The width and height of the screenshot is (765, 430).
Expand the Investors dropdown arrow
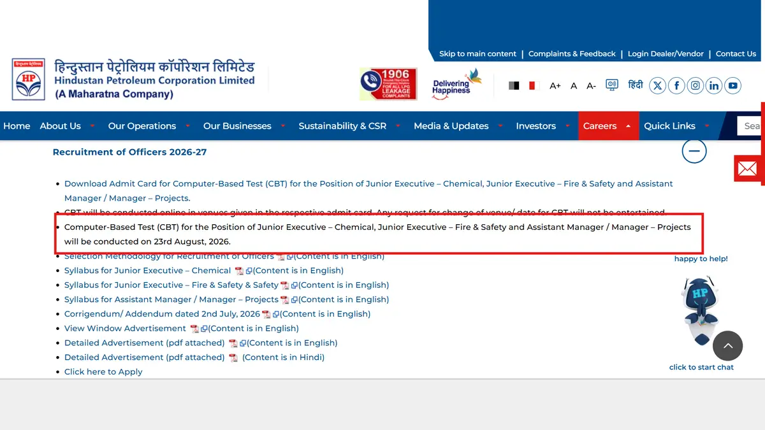[x=567, y=126]
